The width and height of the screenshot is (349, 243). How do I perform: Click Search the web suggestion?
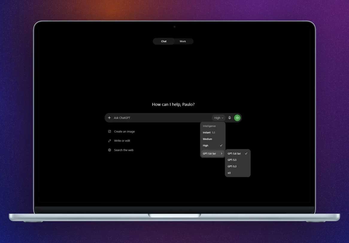click(121, 150)
